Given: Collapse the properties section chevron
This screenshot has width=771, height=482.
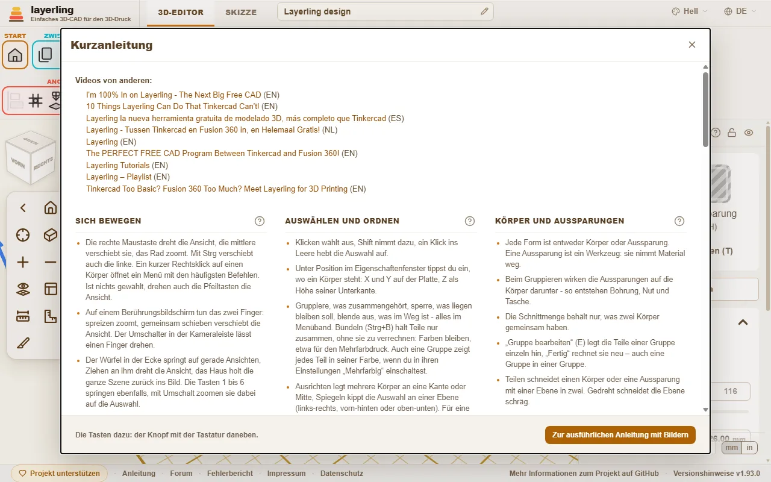Looking at the screenshot, I should tap(743, 322).
